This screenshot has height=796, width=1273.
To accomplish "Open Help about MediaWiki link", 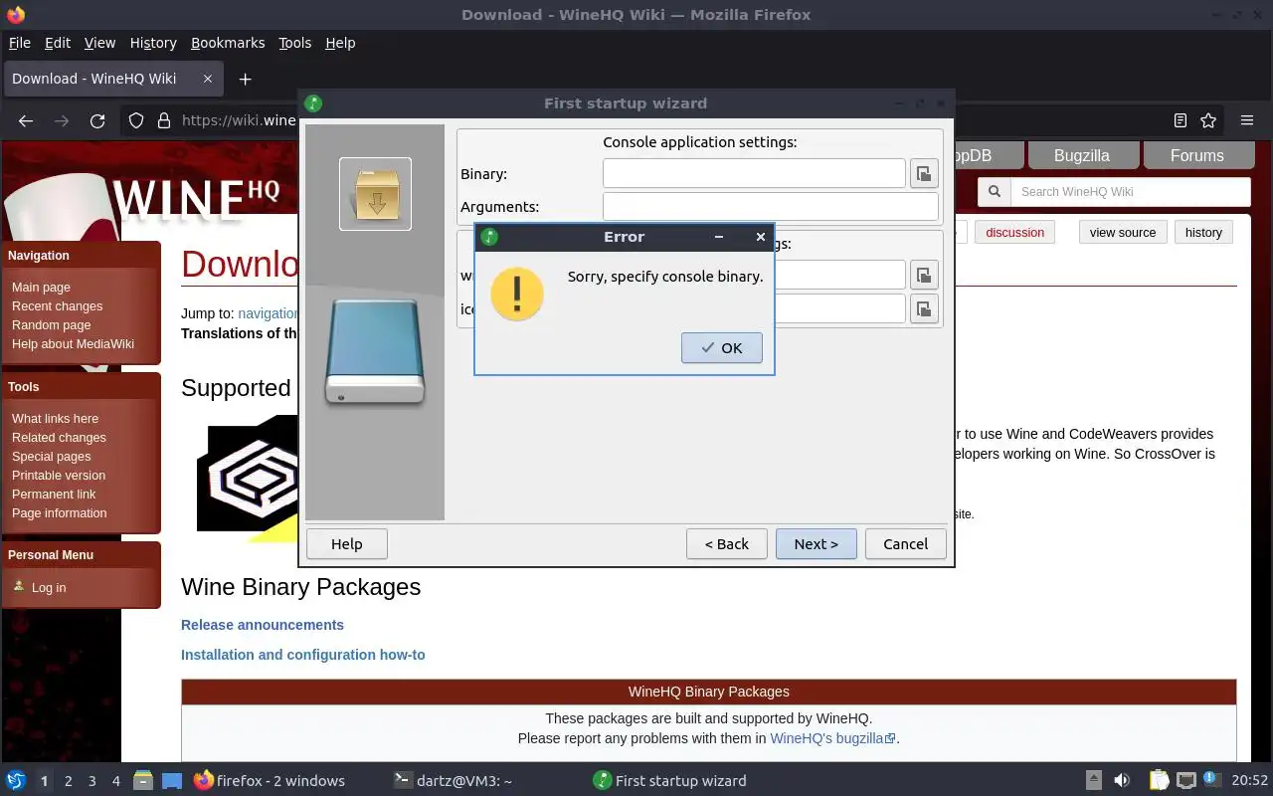I will point(73,344).
